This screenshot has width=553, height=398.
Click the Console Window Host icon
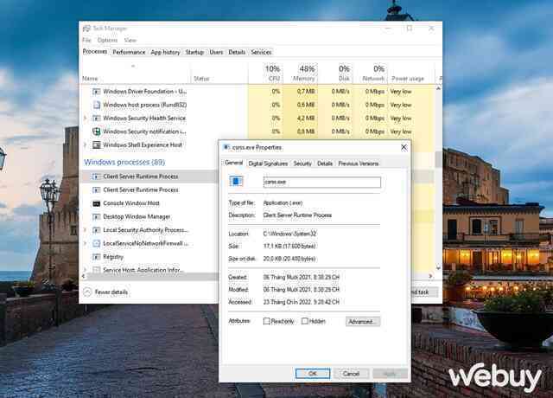pos(96,203)
